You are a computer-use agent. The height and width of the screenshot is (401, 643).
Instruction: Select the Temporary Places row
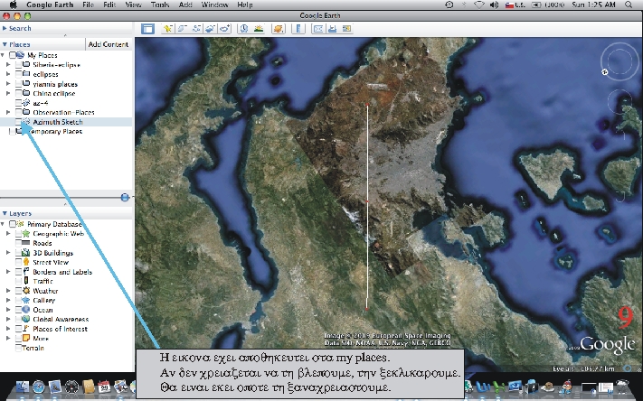(x=66, y=132)
